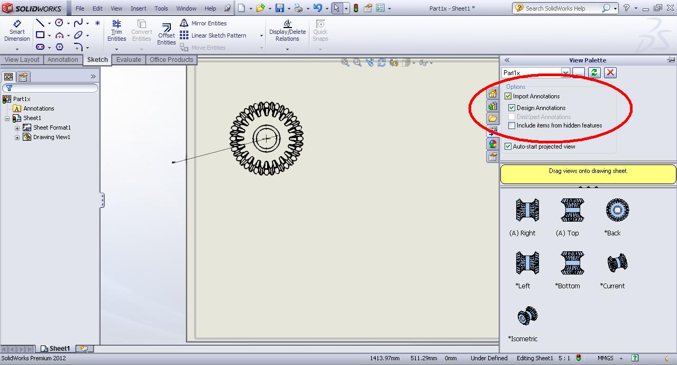Viewport: 677px width, 365px height.
Task: Expand the Drawing View1 tree node
Action: (17, 138)
